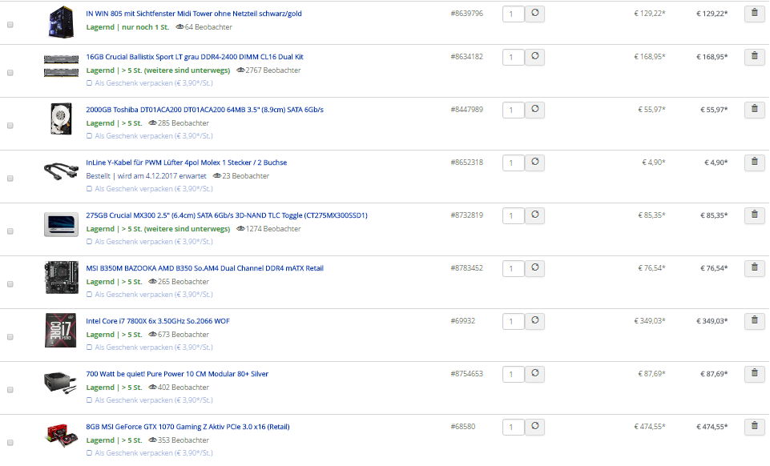Open 16GB Crucial Ballistix Sport LT link
This screenshot has width=770, height=466.
click(x=195, y=57)
